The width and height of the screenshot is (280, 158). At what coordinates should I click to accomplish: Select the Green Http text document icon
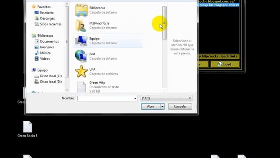pos(81,87)
